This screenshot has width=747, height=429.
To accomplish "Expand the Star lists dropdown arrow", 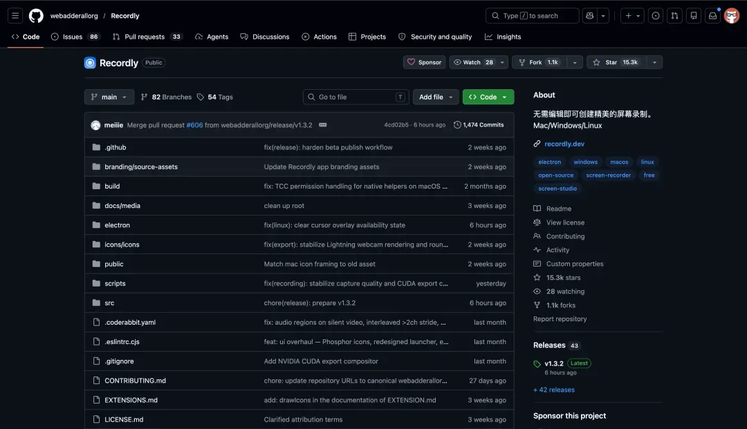I will [654, 62].
